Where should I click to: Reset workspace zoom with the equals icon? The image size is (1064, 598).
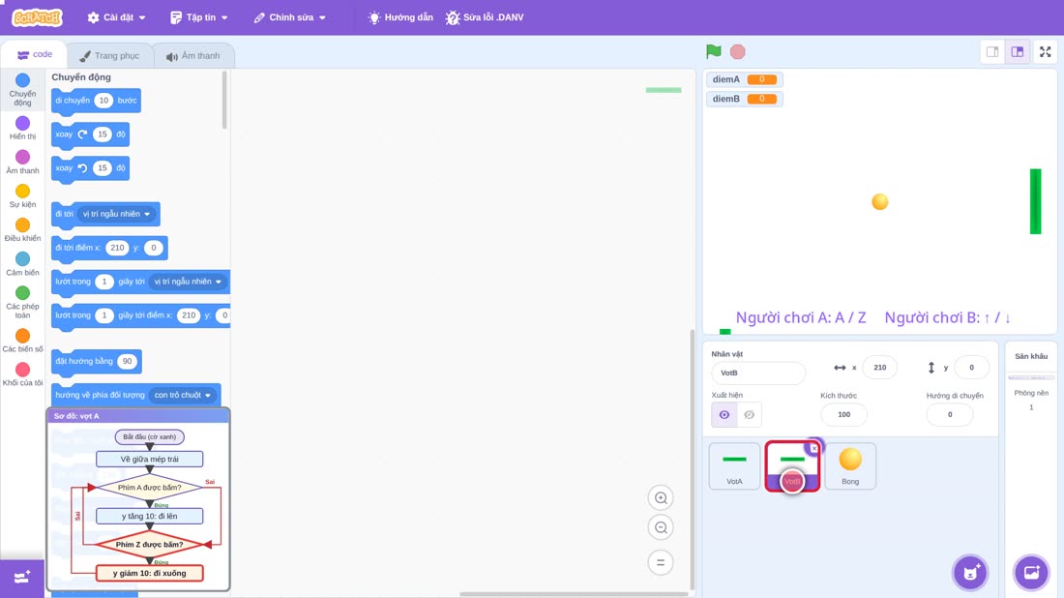pos(661,562)
